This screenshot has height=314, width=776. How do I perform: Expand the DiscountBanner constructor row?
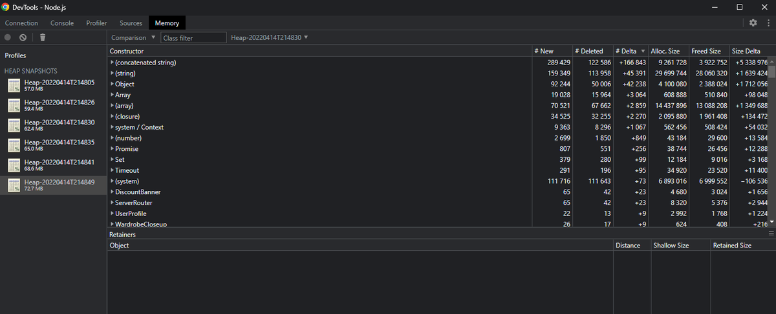[112, 192]
